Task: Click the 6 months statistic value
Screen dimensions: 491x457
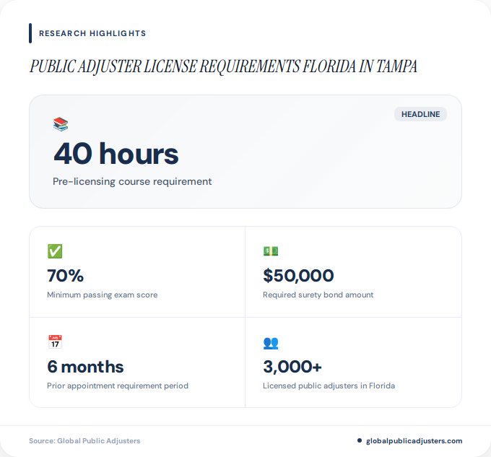Action: coord(85,367)
